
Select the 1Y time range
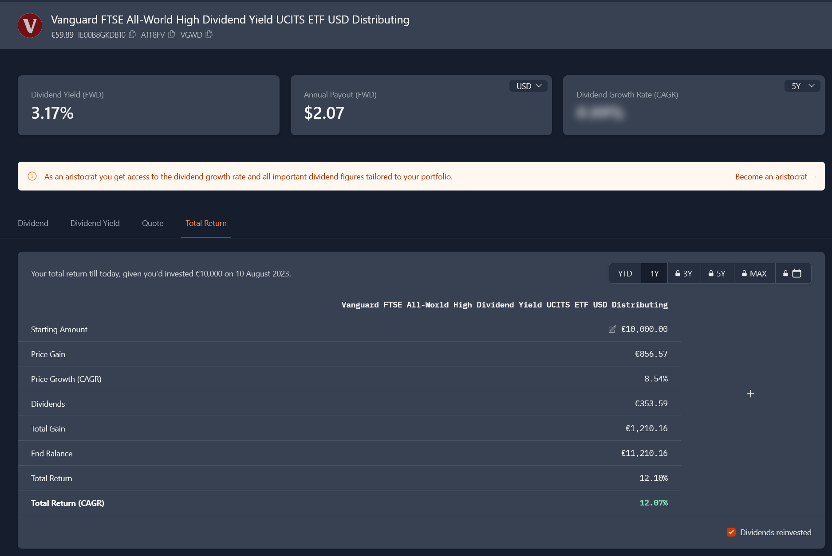coord(655,273)
